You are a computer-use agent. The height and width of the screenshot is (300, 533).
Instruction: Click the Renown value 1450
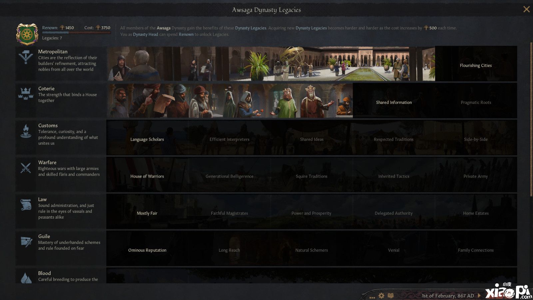coord(70,28)
